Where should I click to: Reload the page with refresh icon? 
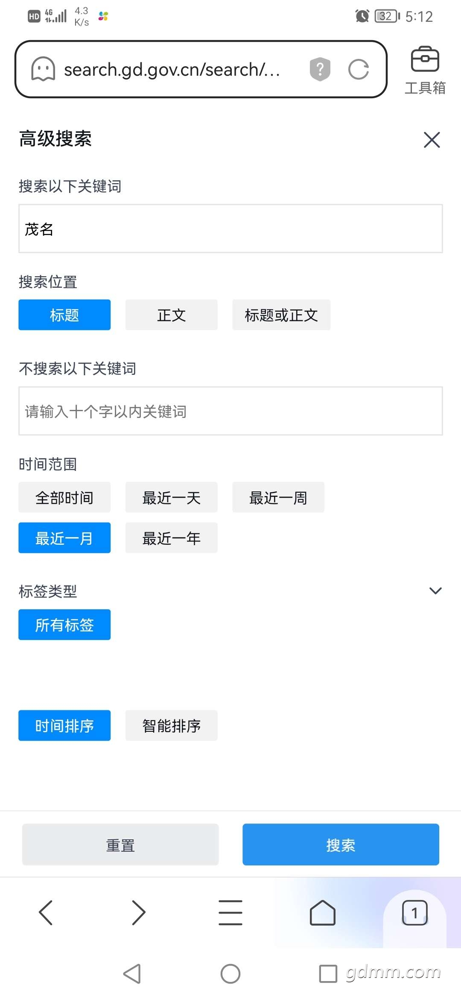[359, 69]
